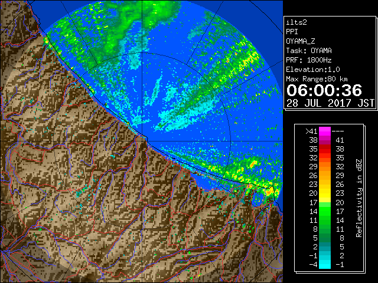Click the cyan '-4' legend color band
The image size is (378, 283).
[x=325, y=264]
